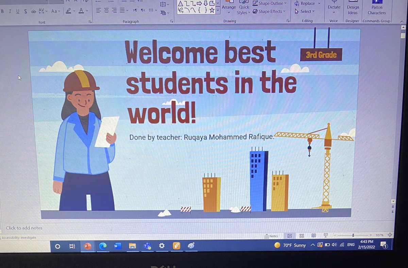The height and width of the screenshot is (268, 408).
Task: Click zoom in plus button
Action: [x=371, y=235]
